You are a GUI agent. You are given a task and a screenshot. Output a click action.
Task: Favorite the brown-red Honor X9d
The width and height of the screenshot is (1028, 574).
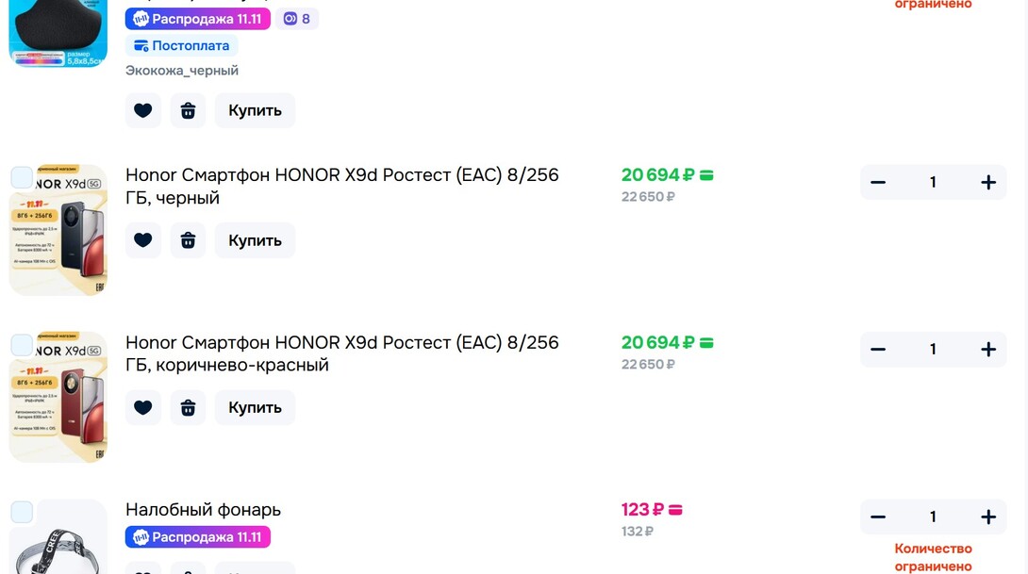click(142, 407)
